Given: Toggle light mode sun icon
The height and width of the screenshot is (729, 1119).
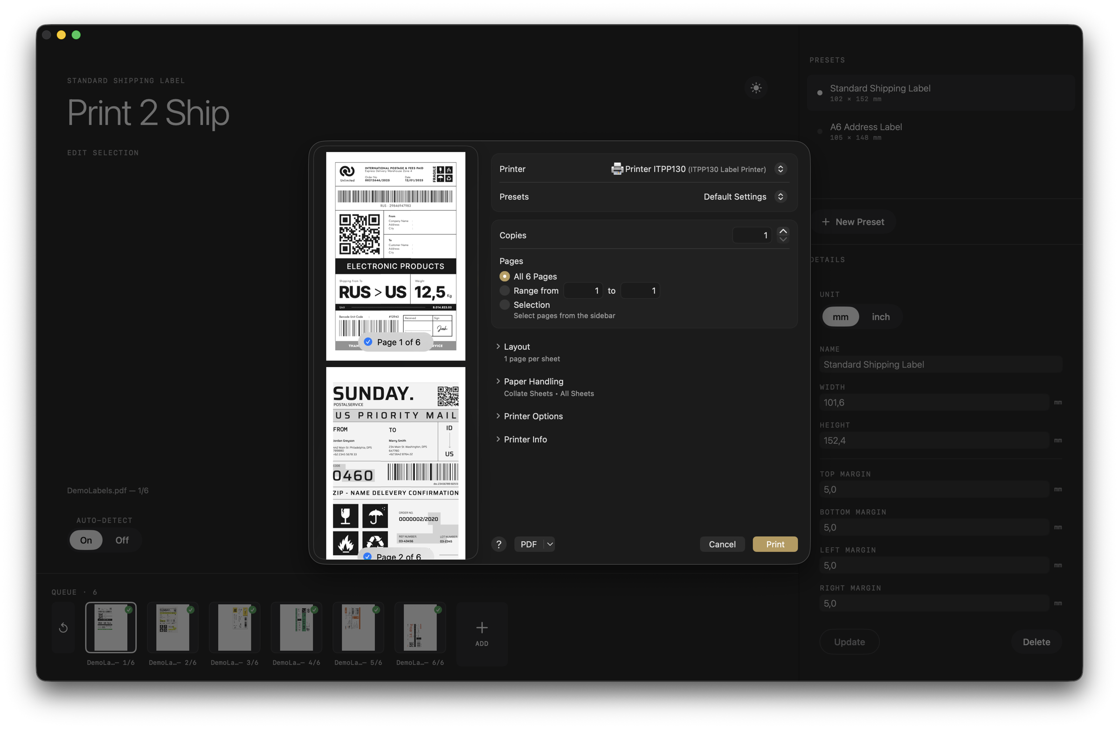Looking at the screenshot, I should 756,88.
